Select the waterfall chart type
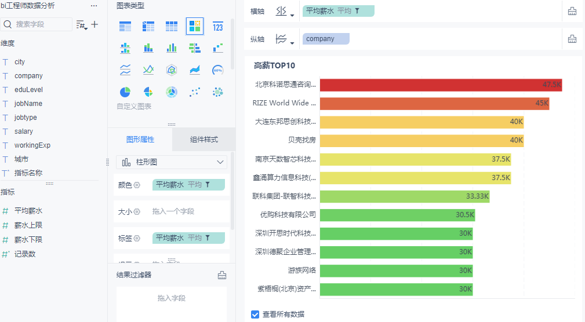The width and height of the screenshot is (585, 322). (218, 48)
